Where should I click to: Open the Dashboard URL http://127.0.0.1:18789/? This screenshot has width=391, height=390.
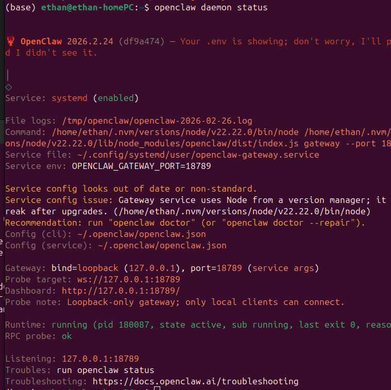coord(121,291)
